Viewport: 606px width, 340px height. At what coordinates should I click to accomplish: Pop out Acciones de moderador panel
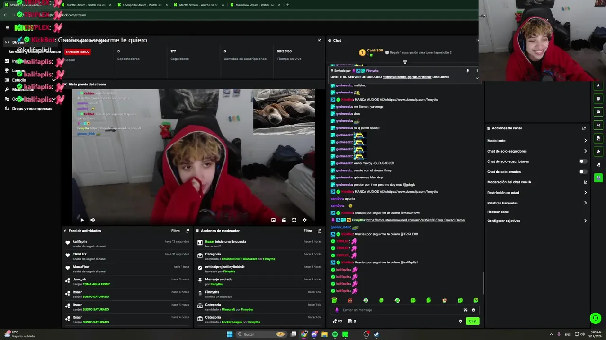pyautogui.click(x=319, y=231)
